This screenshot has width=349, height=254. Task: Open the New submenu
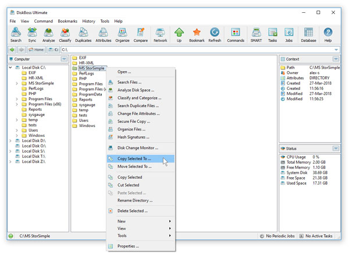(x=141, y=221)
